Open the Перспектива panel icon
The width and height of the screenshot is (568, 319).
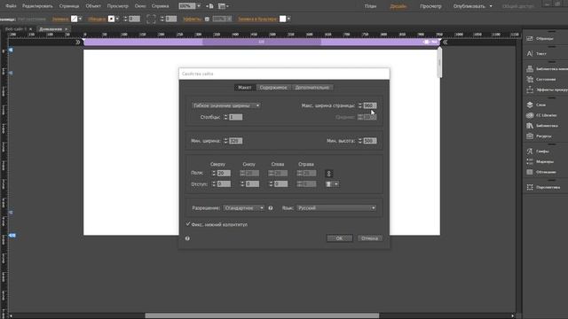pos(530,187)
